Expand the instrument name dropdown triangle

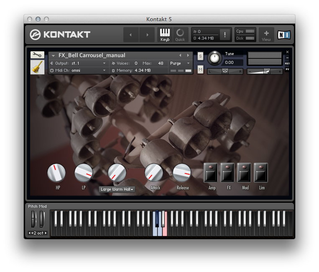pyautogui.click(x=53, y=55)
